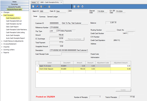Image resolution: width=147 pixels, height=101 pixels.
Task: Select the Apply To Invoice row
Action: pos(83,66)
